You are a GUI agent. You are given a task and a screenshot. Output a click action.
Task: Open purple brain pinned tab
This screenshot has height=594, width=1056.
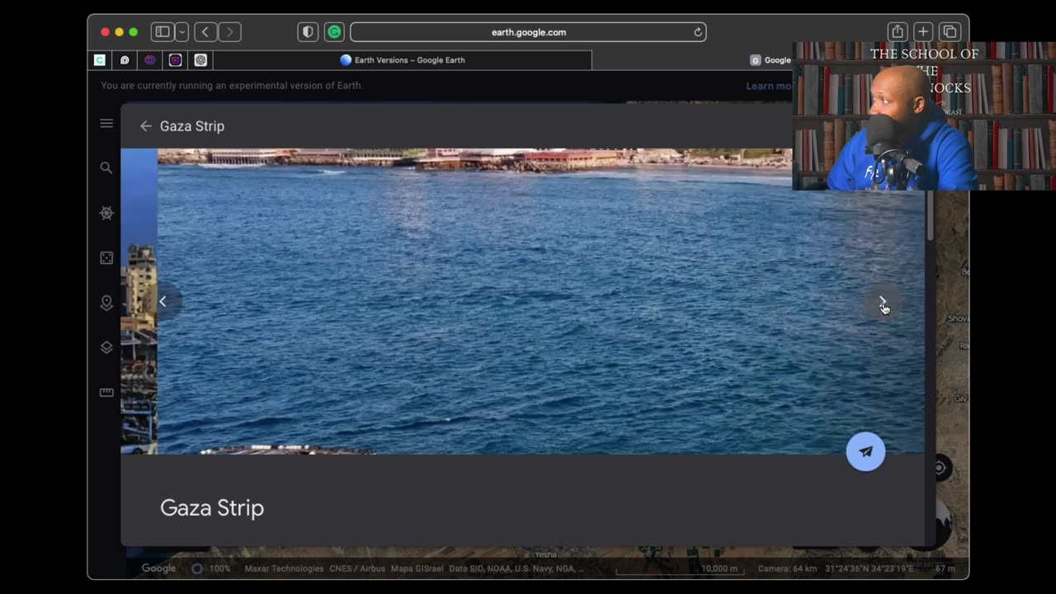click(149, 60)
